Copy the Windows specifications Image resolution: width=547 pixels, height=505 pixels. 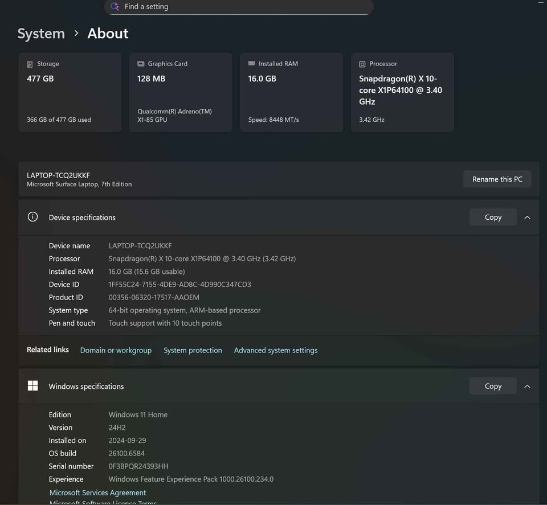click(493, 386)
